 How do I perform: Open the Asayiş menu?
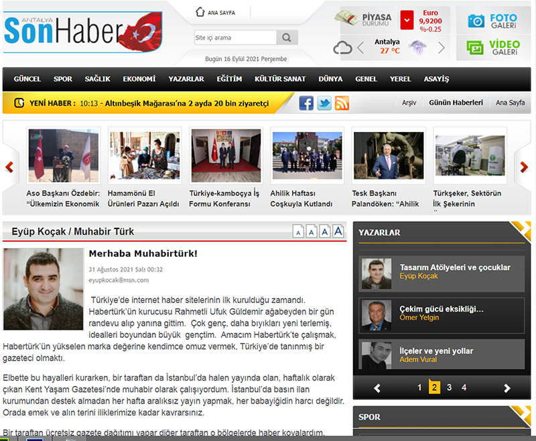coord(436,79)
